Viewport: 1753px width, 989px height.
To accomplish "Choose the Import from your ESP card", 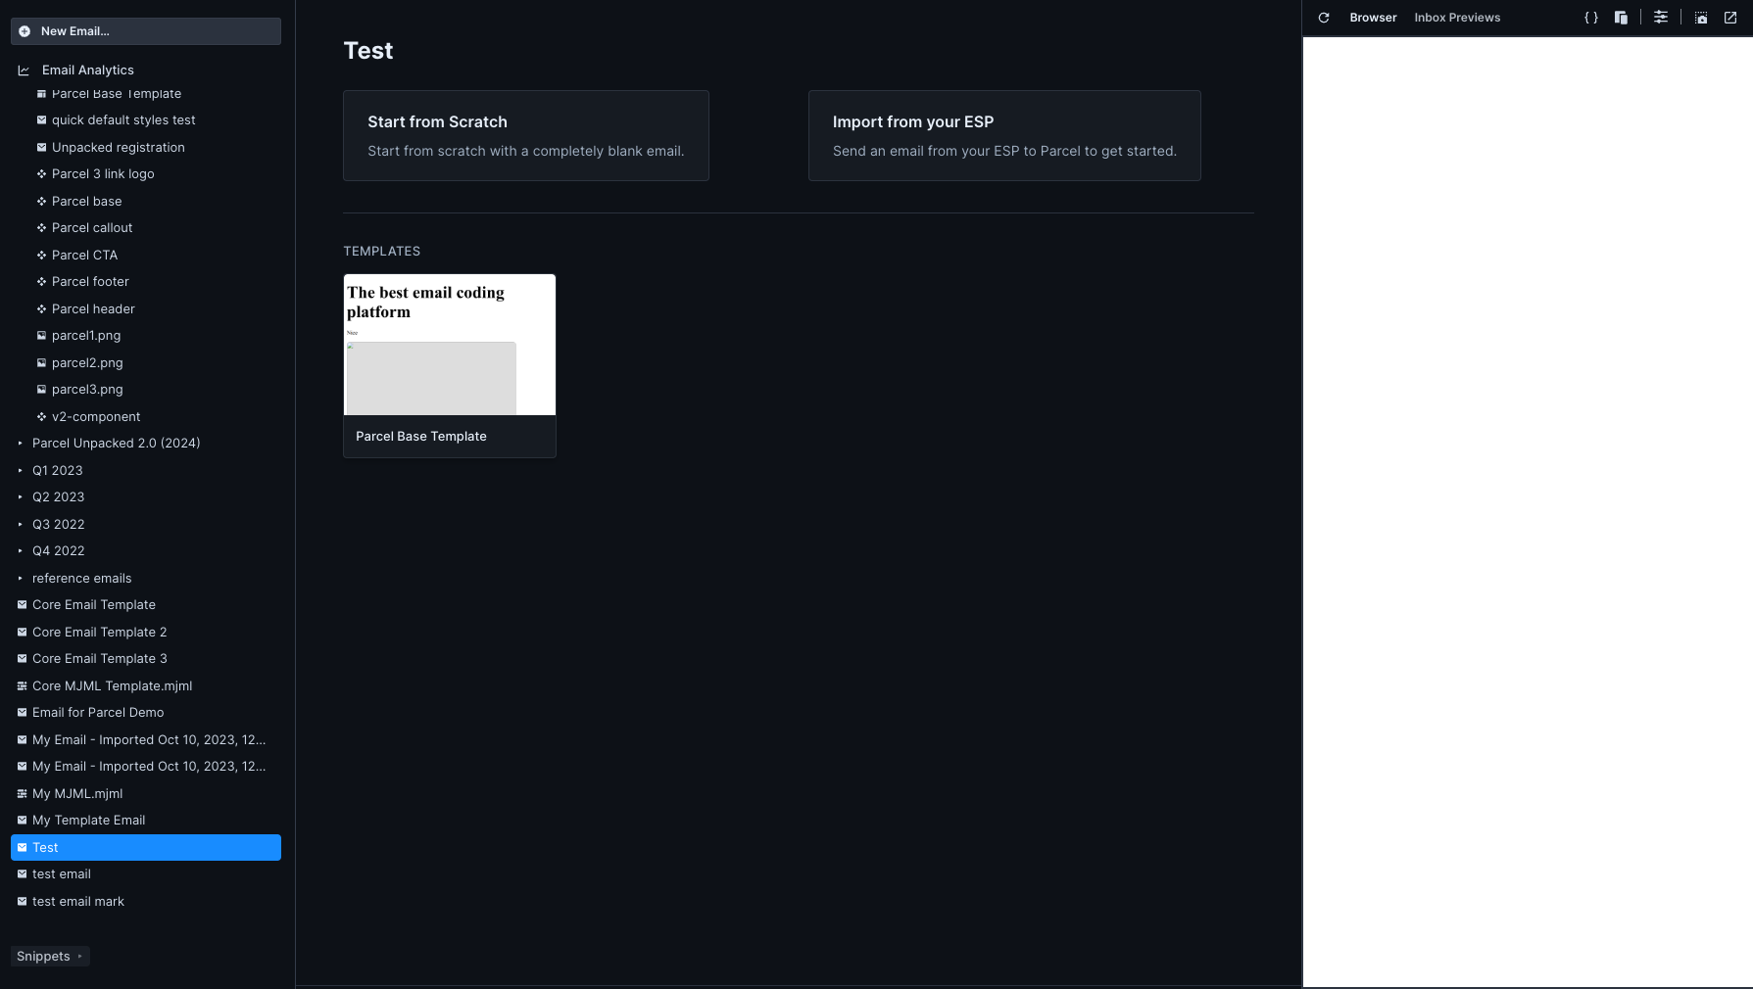I will pyautogui.click(x=1004, y=136).
